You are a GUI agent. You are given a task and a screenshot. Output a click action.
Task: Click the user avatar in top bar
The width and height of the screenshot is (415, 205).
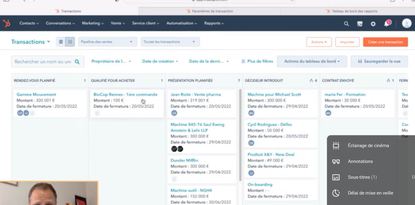pyautogui.click(x=406, y=23)
